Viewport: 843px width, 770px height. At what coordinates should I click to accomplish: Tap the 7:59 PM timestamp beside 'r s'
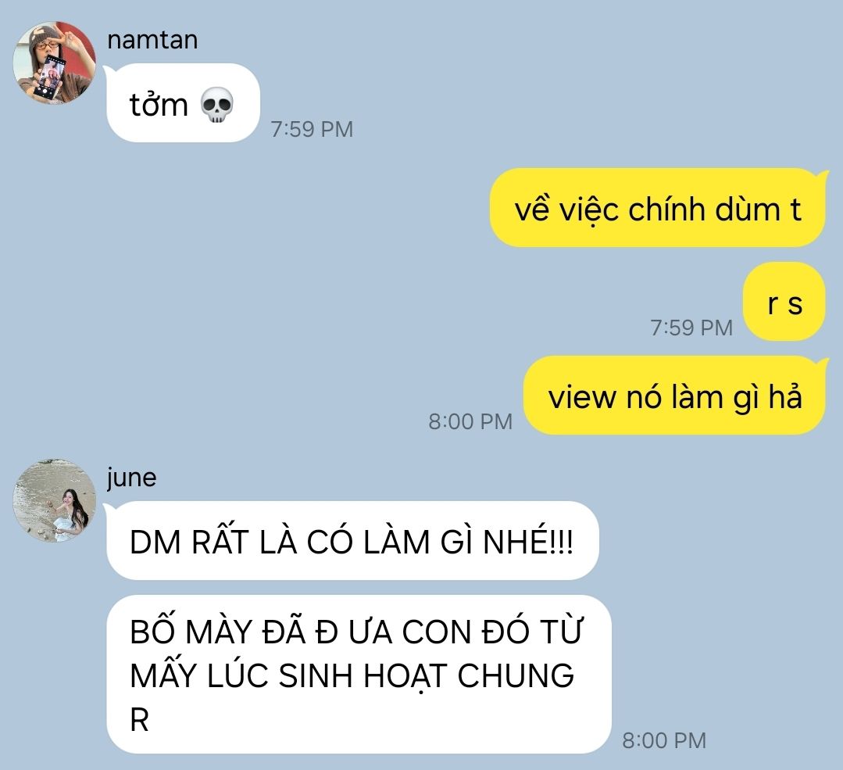coord(691,328)
